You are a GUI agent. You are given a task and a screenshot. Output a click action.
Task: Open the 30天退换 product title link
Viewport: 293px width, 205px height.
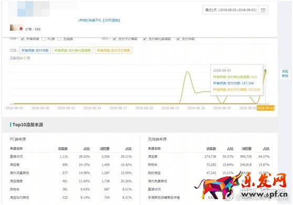point(99,20)
